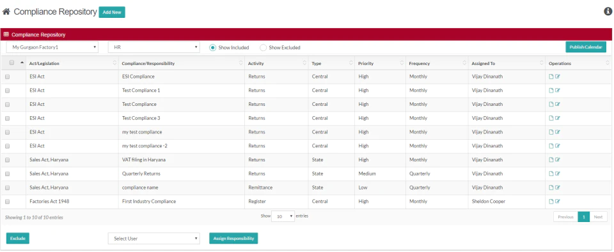Check the First Industry Compliance checkbox

pyautogui.click(x=7, y=202)
